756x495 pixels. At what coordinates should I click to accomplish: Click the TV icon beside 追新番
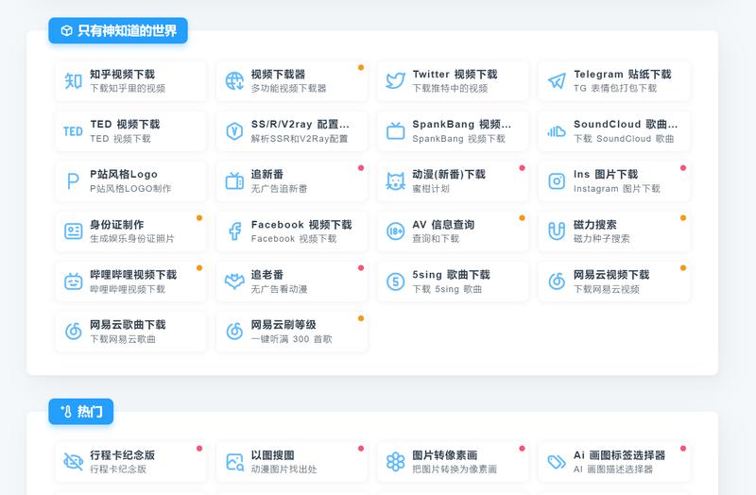(234, 181)
